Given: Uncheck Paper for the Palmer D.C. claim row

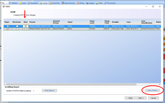Looking at the screenshot, I should coord(8,26).
